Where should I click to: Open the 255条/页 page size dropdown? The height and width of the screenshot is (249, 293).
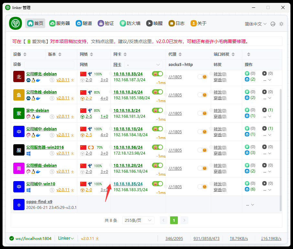coord(138,220)
